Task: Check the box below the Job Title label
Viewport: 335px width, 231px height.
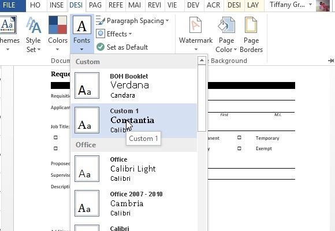Action: coord(56,137)
